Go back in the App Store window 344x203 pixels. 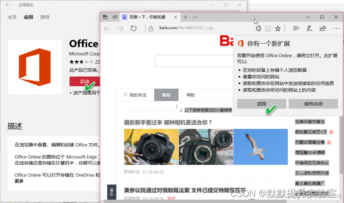(x=8, y=5)
